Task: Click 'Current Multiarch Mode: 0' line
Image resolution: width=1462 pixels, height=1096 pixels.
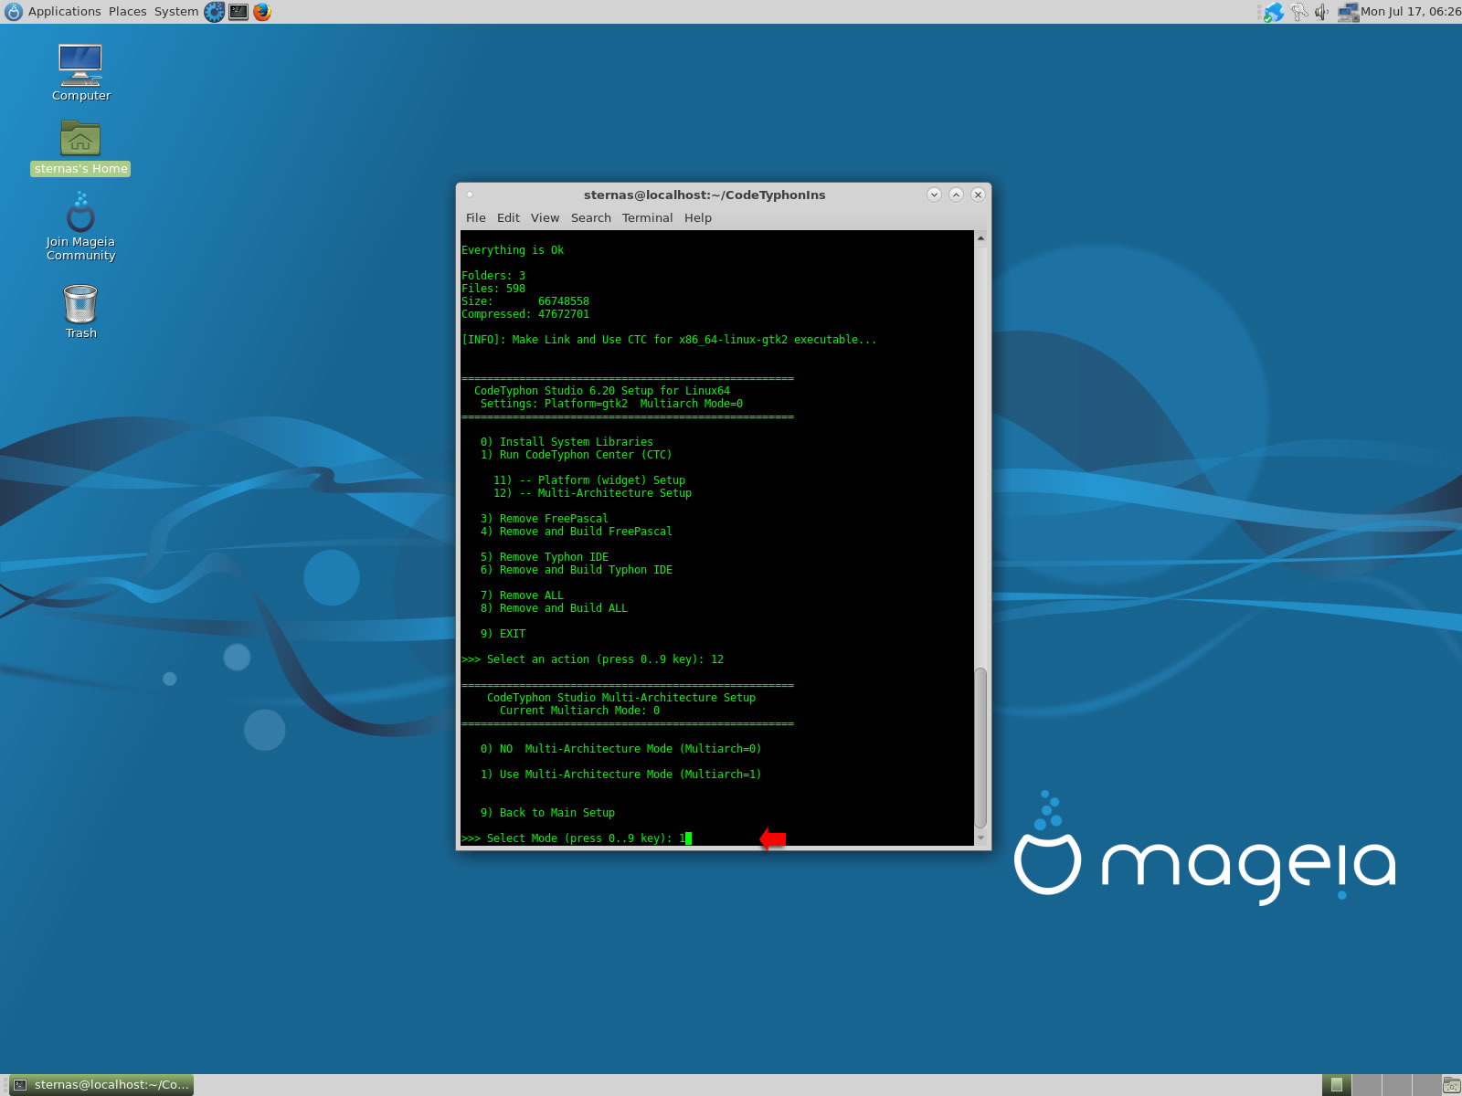Action: pos(579,711)
